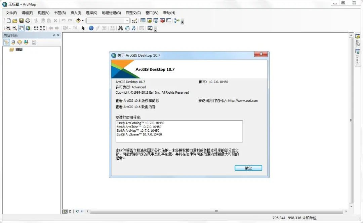Open the map scale dropdown
This screenshot has width=363, height=223.
[127, 20]
